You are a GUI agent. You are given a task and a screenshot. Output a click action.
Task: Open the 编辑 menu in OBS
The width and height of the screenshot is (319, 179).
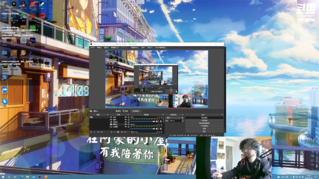click(x=99, y=47)
